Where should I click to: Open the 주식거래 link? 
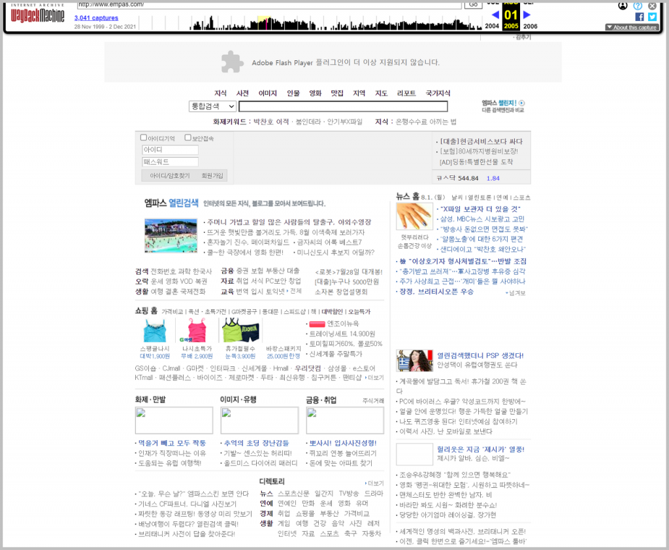(x=373, y=400)
